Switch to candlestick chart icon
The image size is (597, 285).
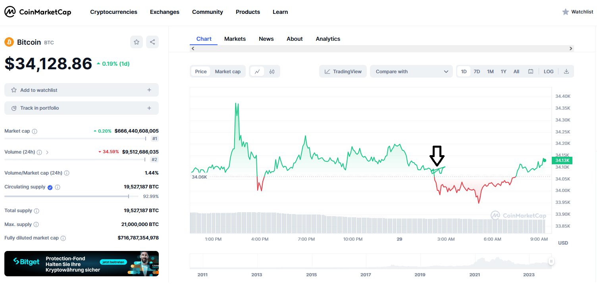click(272, 72)
